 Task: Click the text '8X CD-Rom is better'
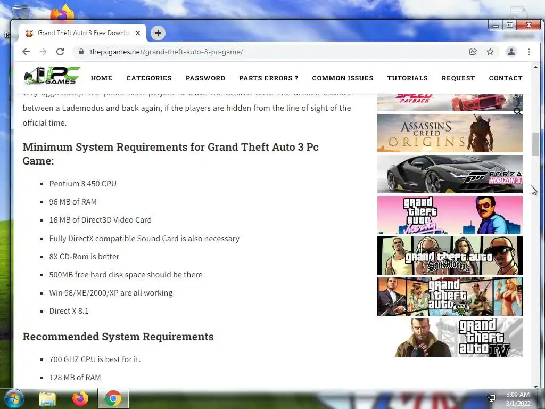84,257
